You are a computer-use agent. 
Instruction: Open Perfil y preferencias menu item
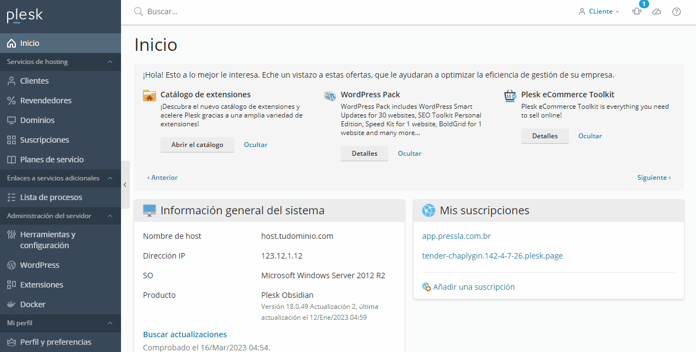(60, 342)
